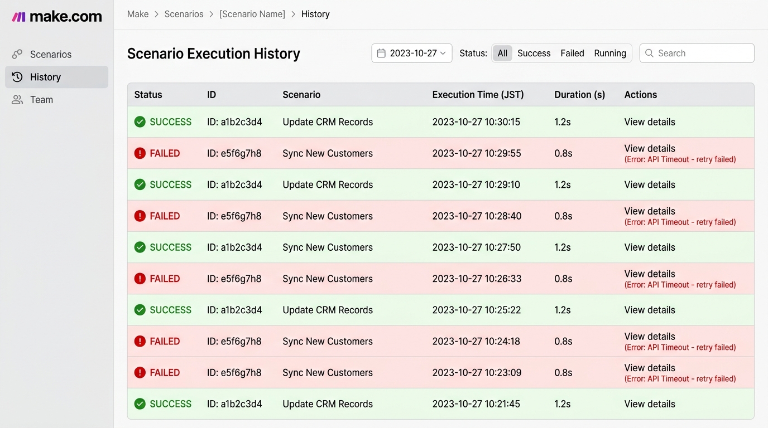
Task: Open Scenarios via its sidebar icon
Action: coord(17,54)
